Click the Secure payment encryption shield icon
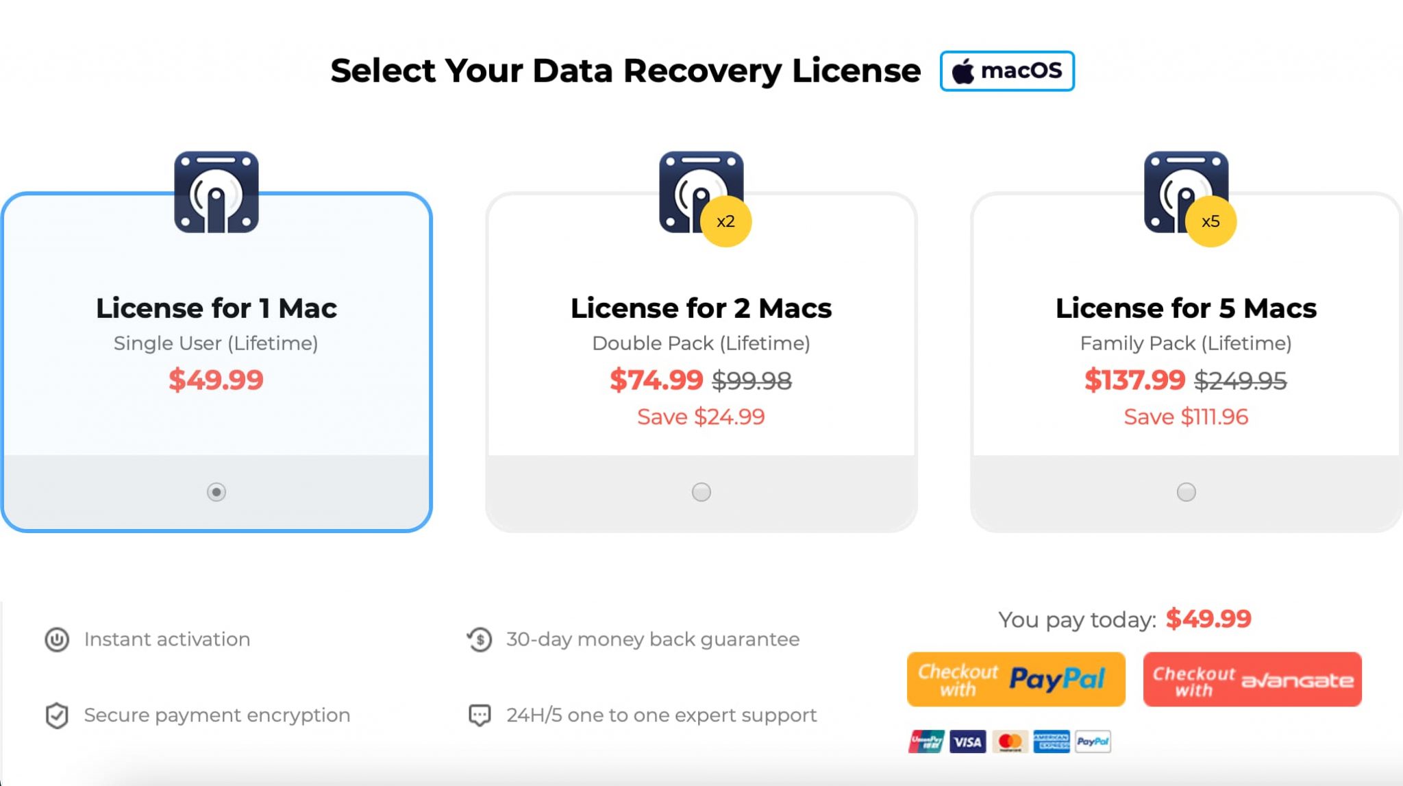The width and height of the screenshot is (1403, 786). pyautogui.click(x=58, y=715)
